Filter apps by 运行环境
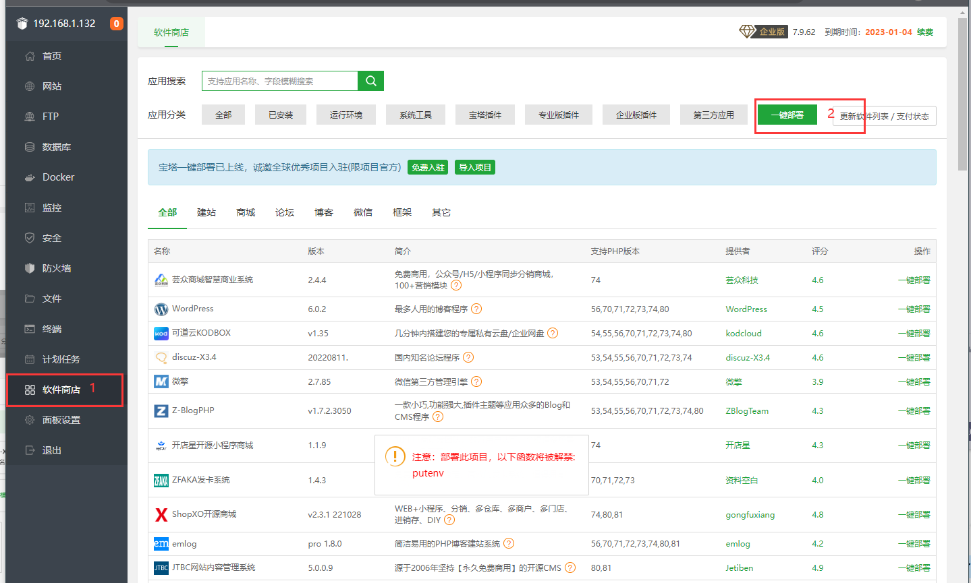This screenshot has height=583, width=971. point(346,115)
